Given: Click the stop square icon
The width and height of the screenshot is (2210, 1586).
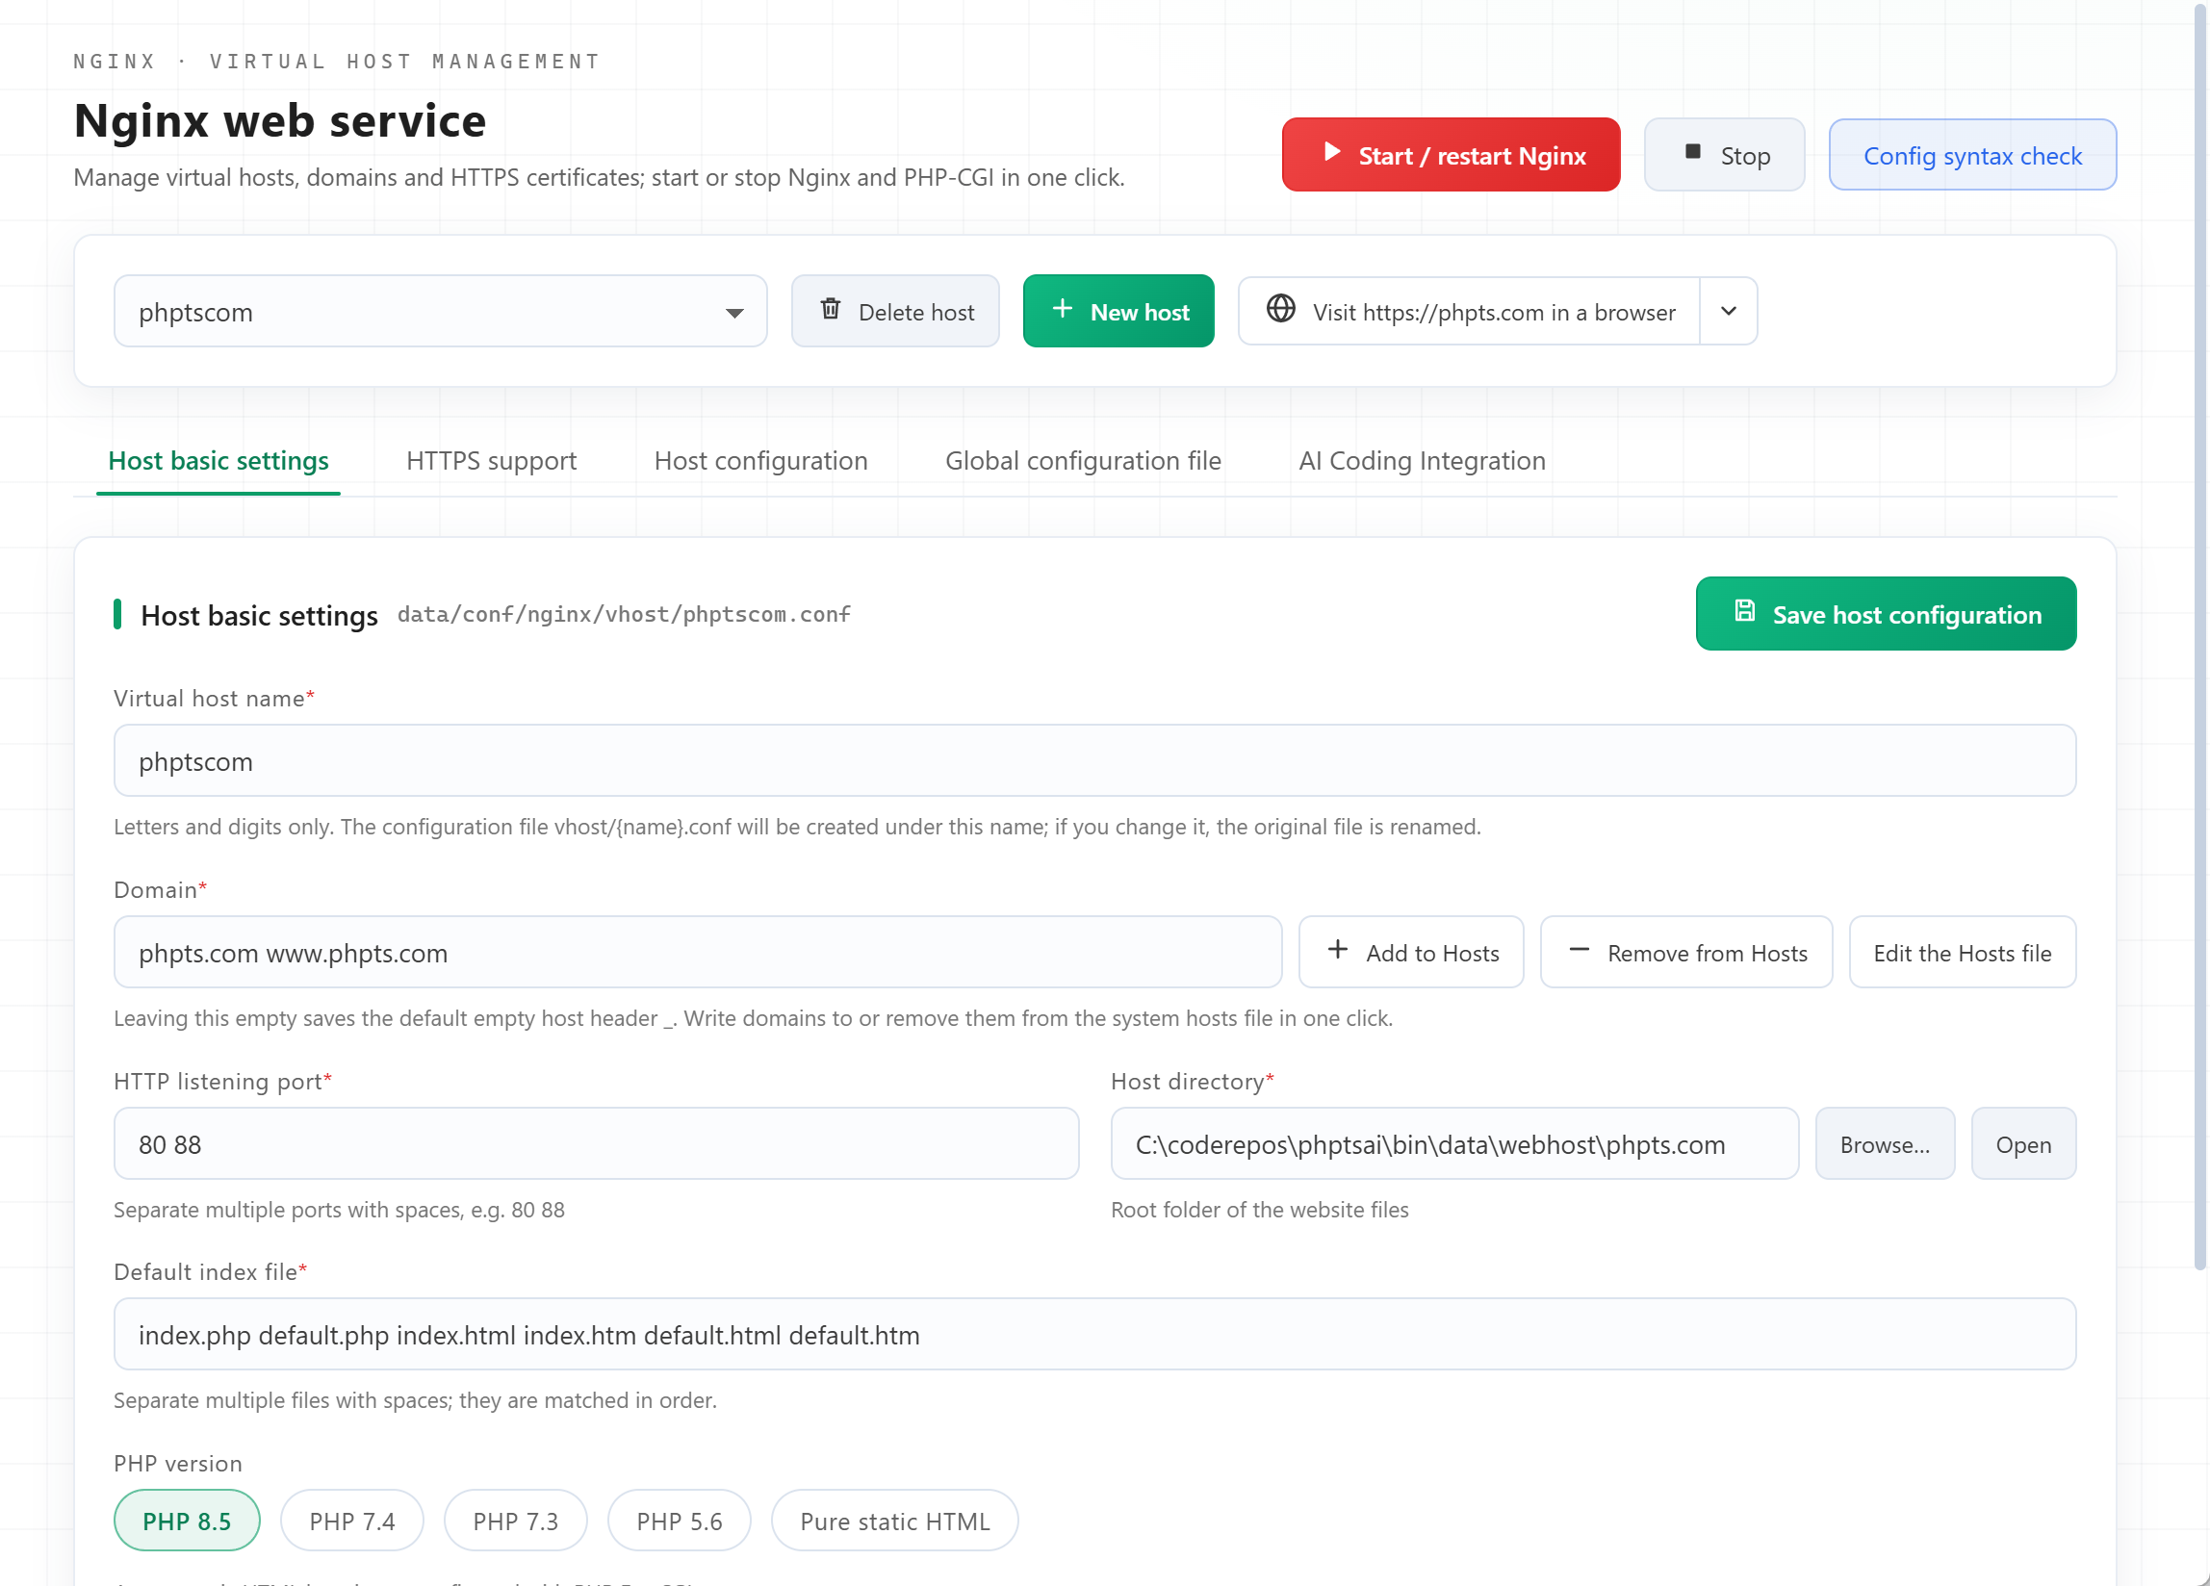Looking at the screenshot, I should click(1692, 152).
